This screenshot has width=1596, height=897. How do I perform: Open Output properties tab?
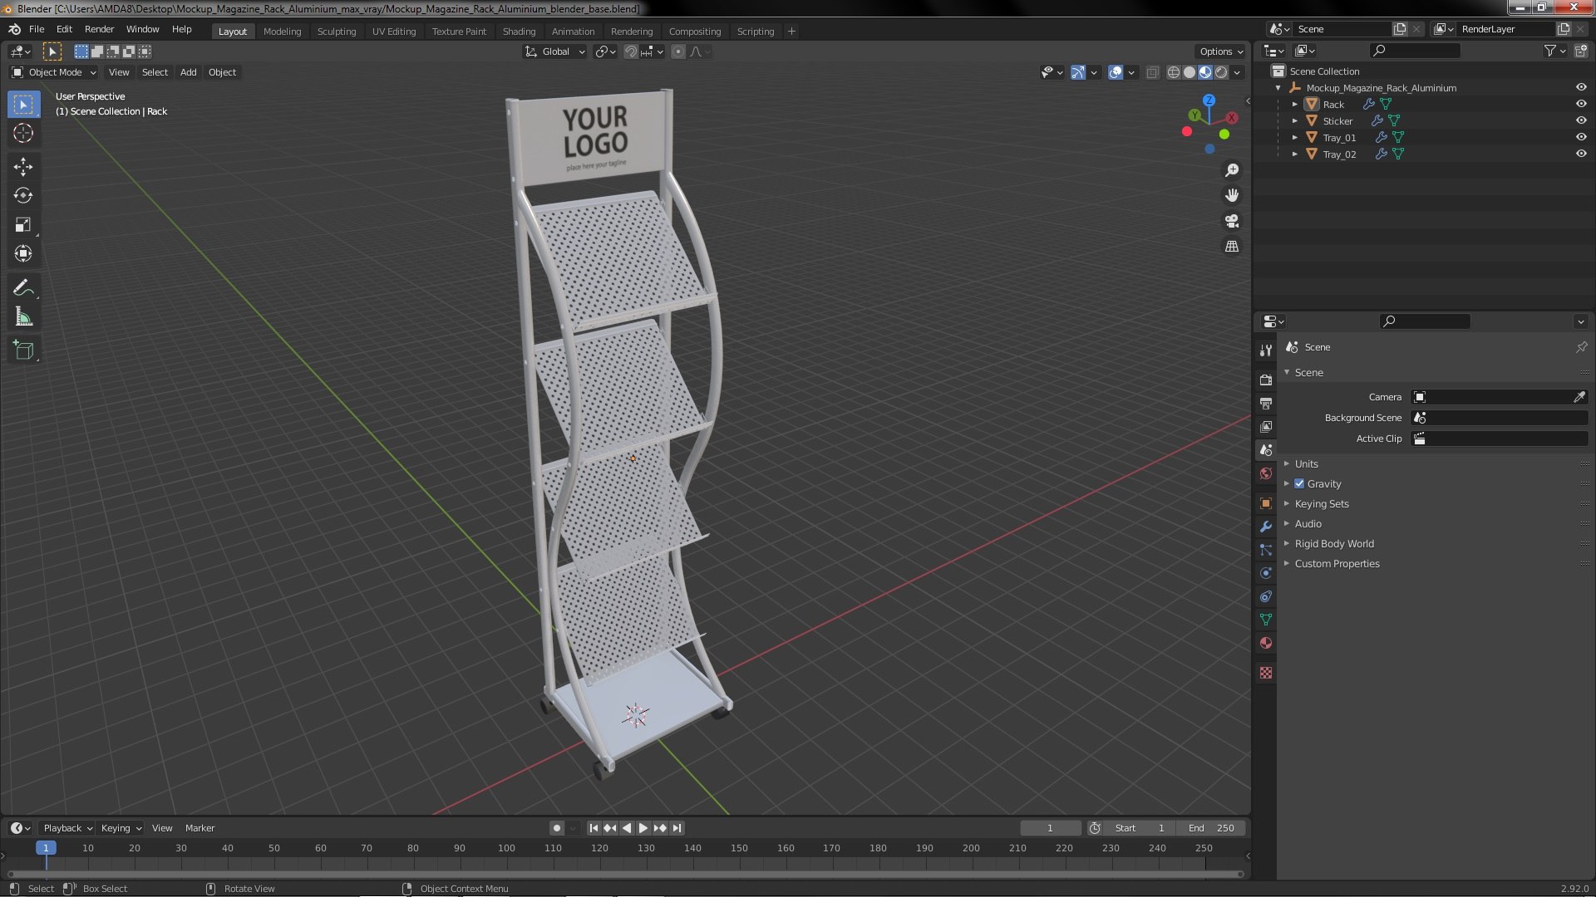1266,403
